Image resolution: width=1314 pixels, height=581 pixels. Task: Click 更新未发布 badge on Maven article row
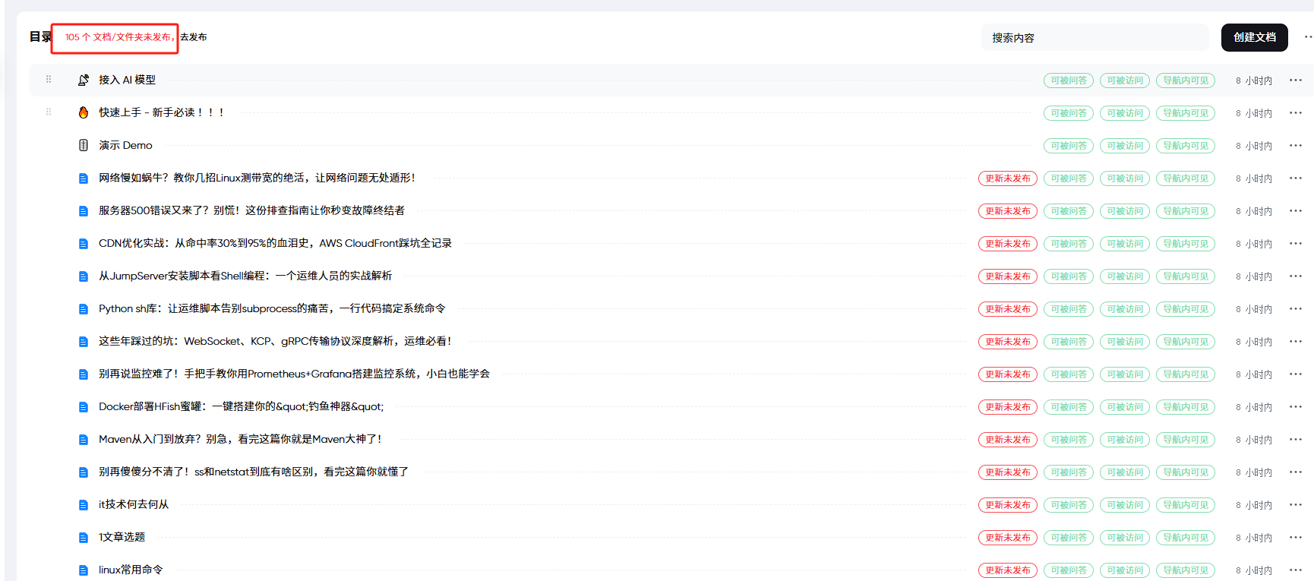1007,440
